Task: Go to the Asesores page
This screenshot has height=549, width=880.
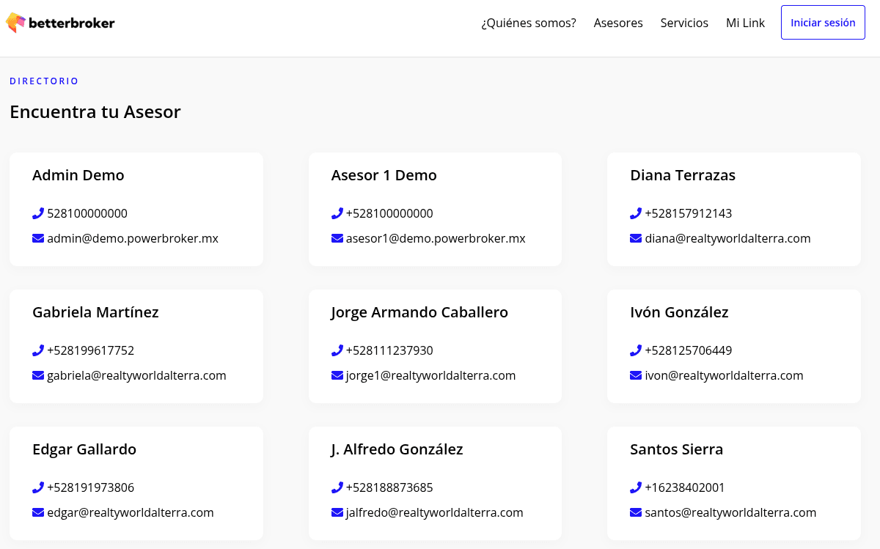Action: (x=618, y=23)
